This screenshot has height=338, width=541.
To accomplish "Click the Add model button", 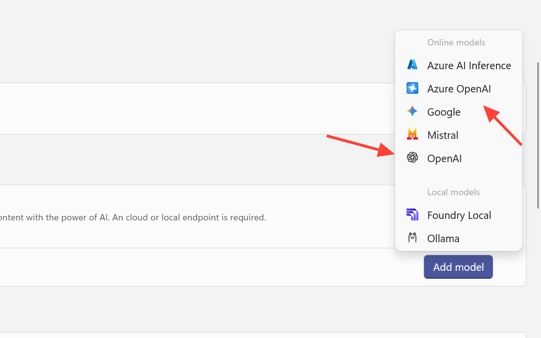I will tap(458, 267).
